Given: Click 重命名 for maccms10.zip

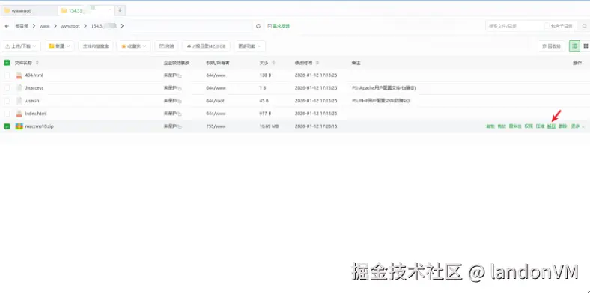Looking at the screenshot, I should [x=515, y=126].
